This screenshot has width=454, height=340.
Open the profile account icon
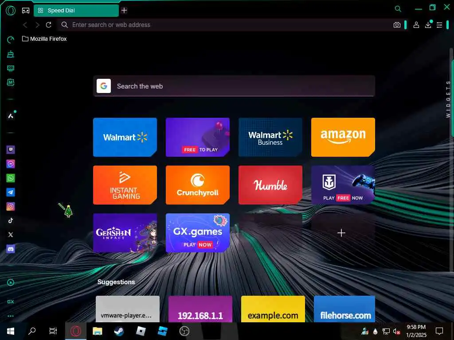click(x=416, y=25)
